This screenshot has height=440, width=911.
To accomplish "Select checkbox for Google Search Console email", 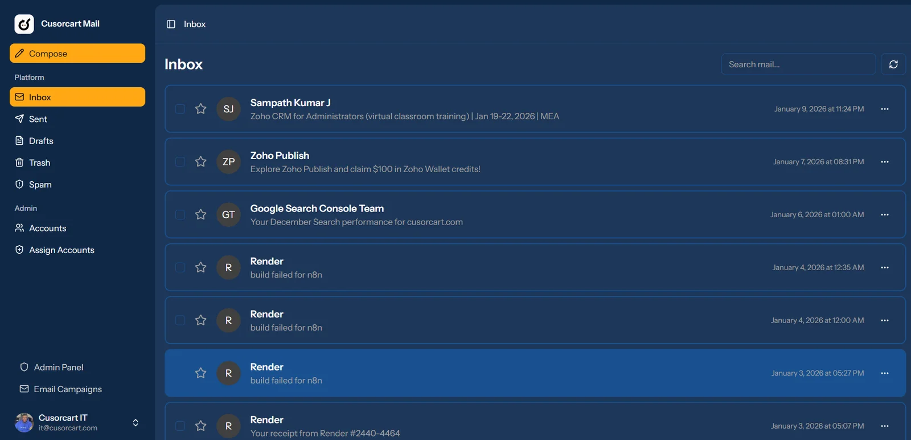I will [x=180, y=215].
